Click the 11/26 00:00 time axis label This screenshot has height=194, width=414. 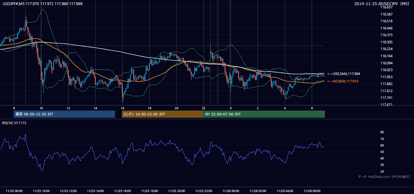(231, 191)
